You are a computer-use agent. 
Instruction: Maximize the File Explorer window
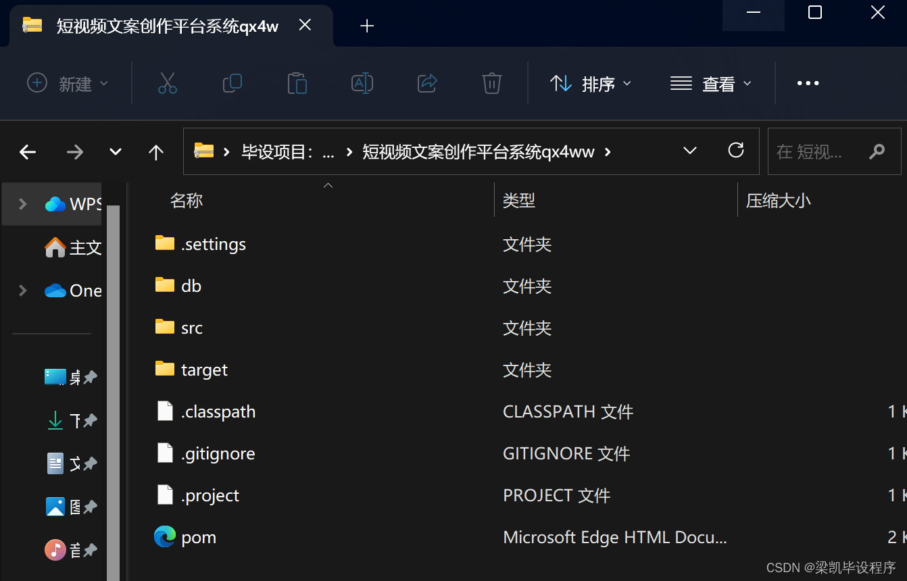(815, 13)
